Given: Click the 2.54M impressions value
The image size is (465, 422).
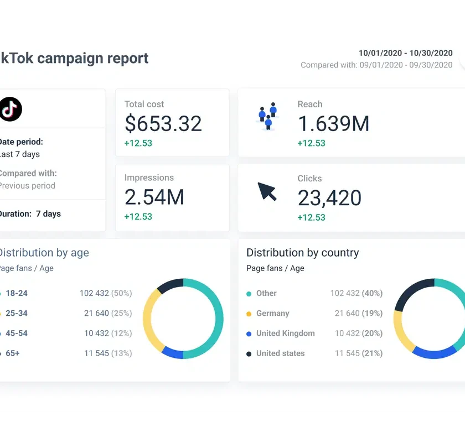Looking at the screenshot, I should click(154, 197).
